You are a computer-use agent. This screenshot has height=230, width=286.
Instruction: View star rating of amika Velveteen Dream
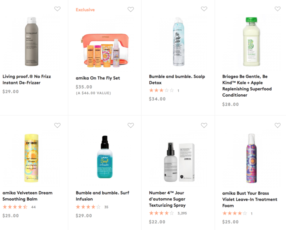15,207
